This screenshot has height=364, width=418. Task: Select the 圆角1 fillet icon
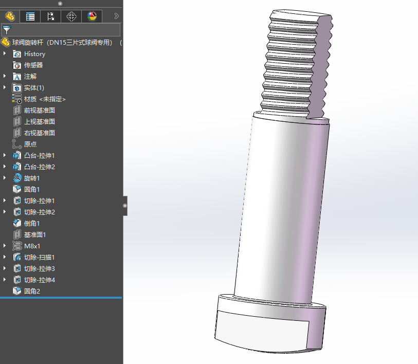click(17, 189)
